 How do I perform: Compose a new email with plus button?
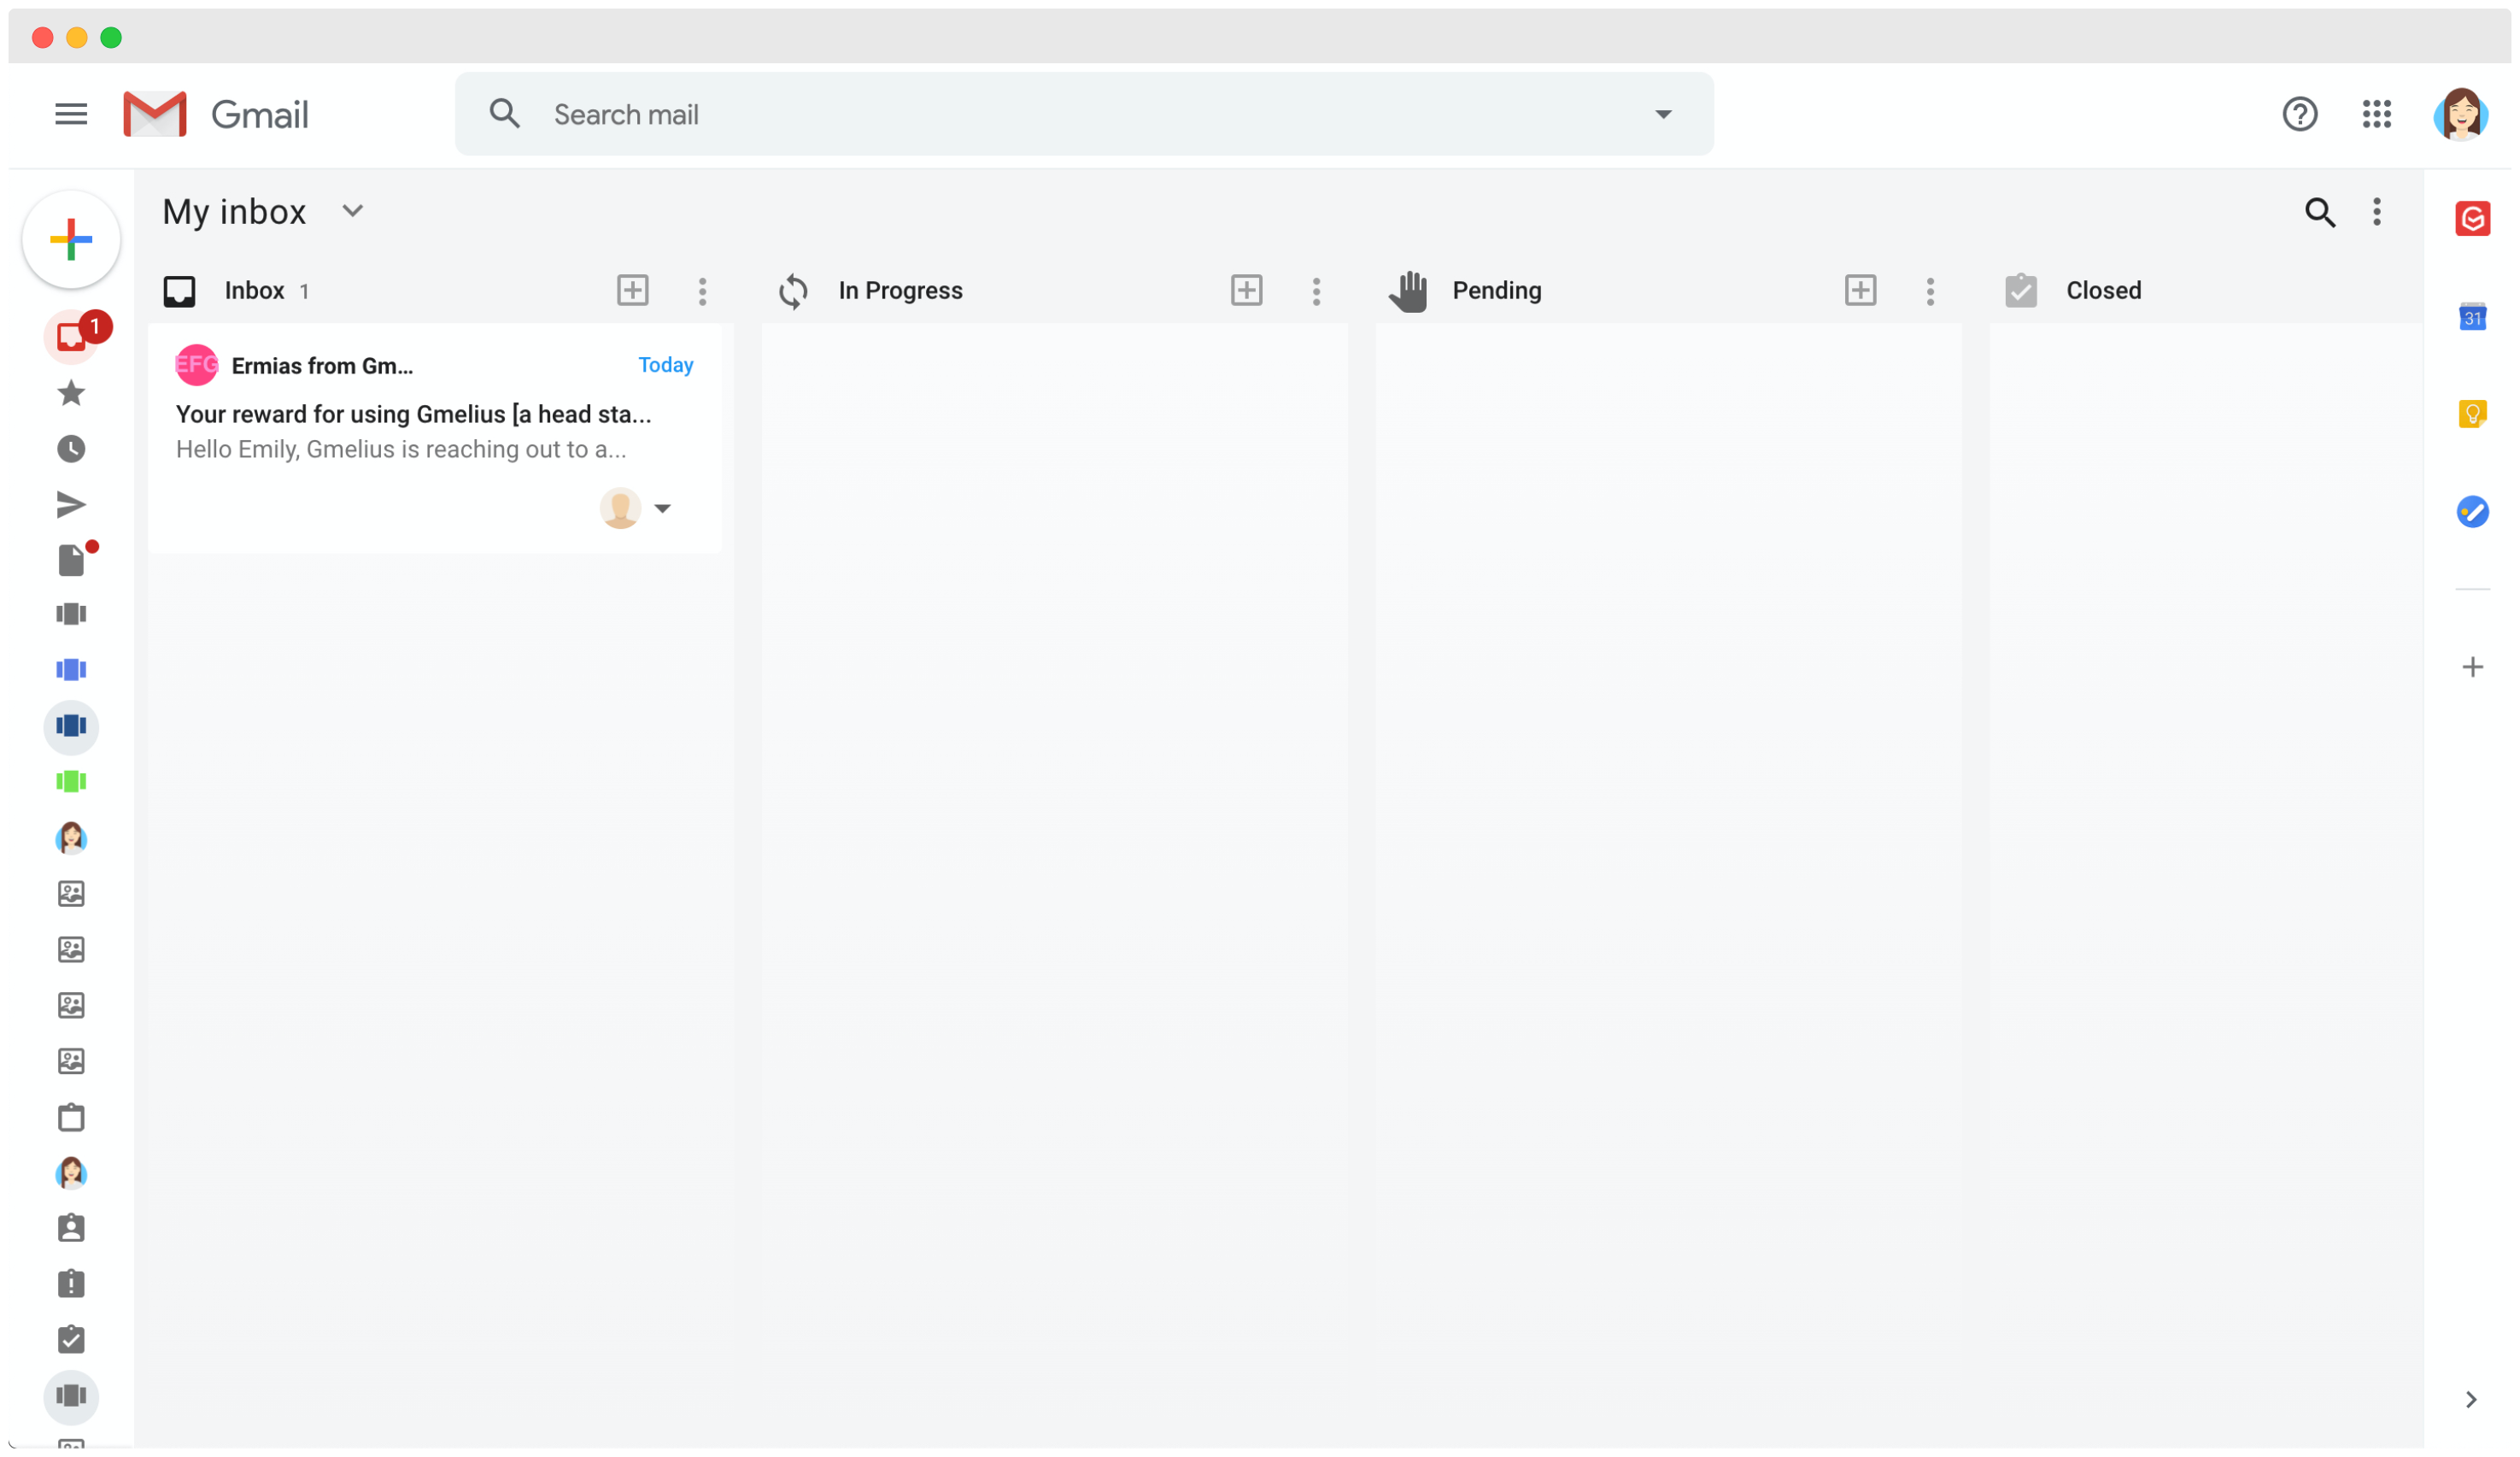[x=71, y=240]
